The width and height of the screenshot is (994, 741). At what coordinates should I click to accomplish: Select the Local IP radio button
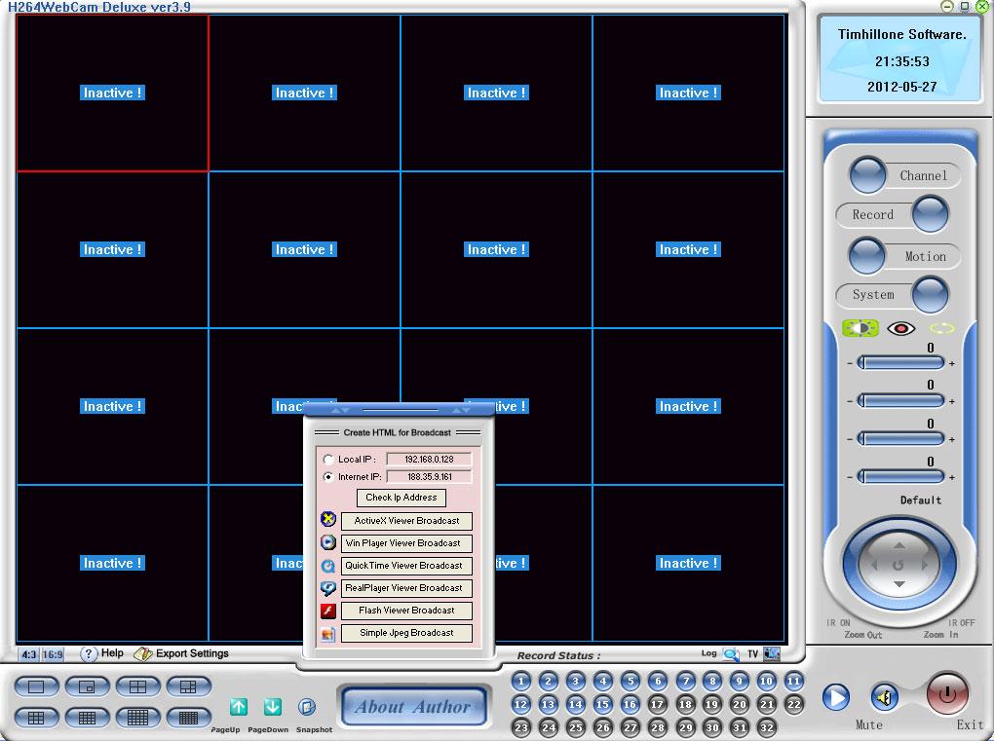(x=328, y=459)
